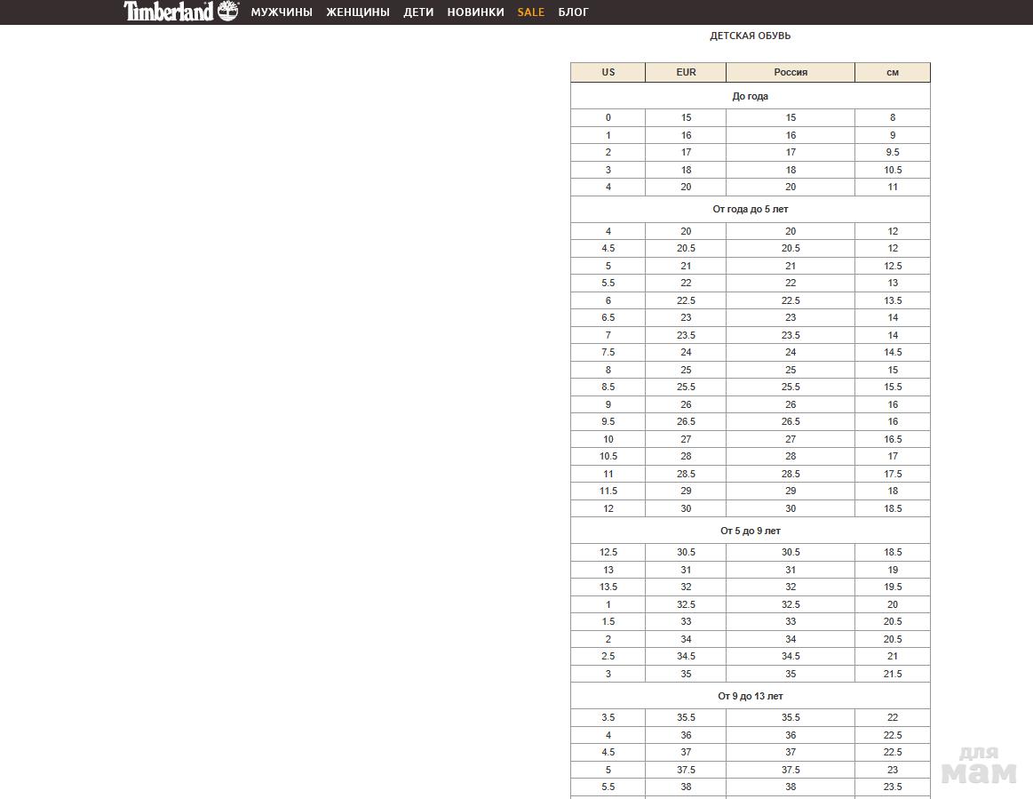
Task: Open the МУЖЧИНЫ menu
Action: 282,12
